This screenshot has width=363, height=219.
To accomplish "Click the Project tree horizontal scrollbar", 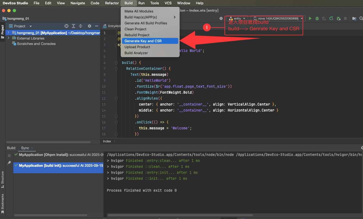I will [x=49, y=142].
